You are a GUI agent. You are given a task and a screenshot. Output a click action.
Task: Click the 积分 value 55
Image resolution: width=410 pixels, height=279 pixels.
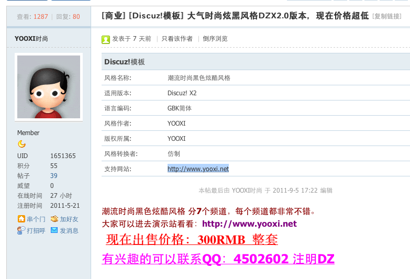54,166
